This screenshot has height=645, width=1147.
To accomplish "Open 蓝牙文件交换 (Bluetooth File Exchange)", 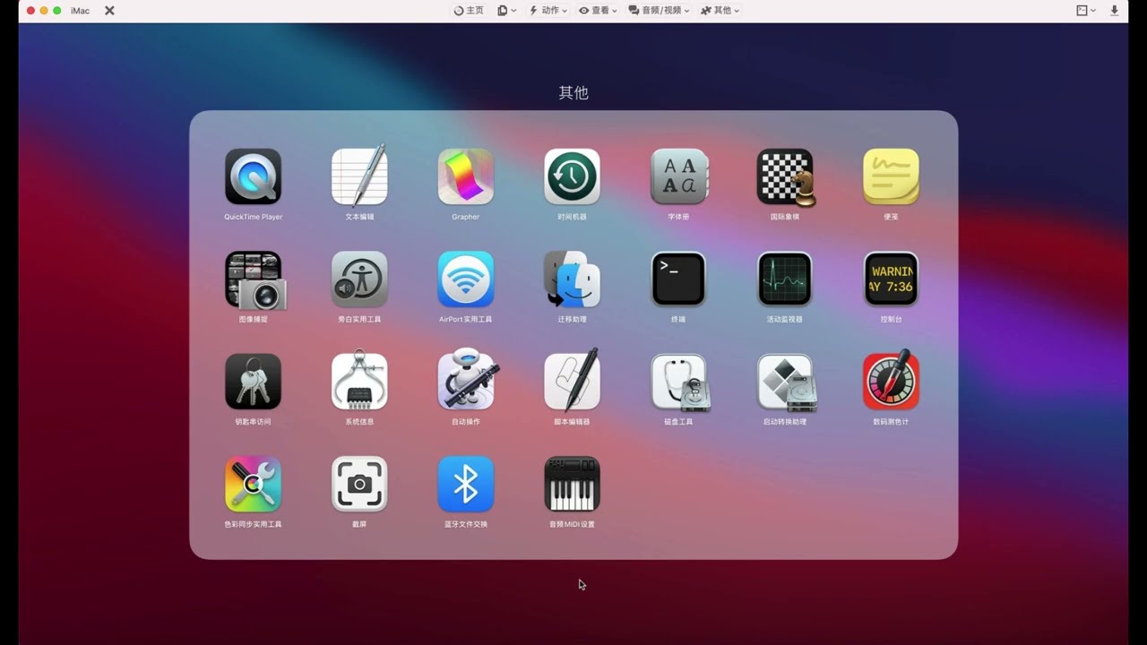I will (466, 485).
